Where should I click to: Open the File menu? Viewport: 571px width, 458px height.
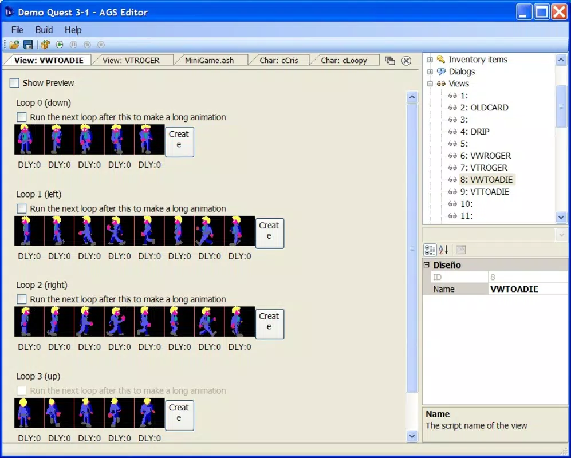tap(17, 30)
